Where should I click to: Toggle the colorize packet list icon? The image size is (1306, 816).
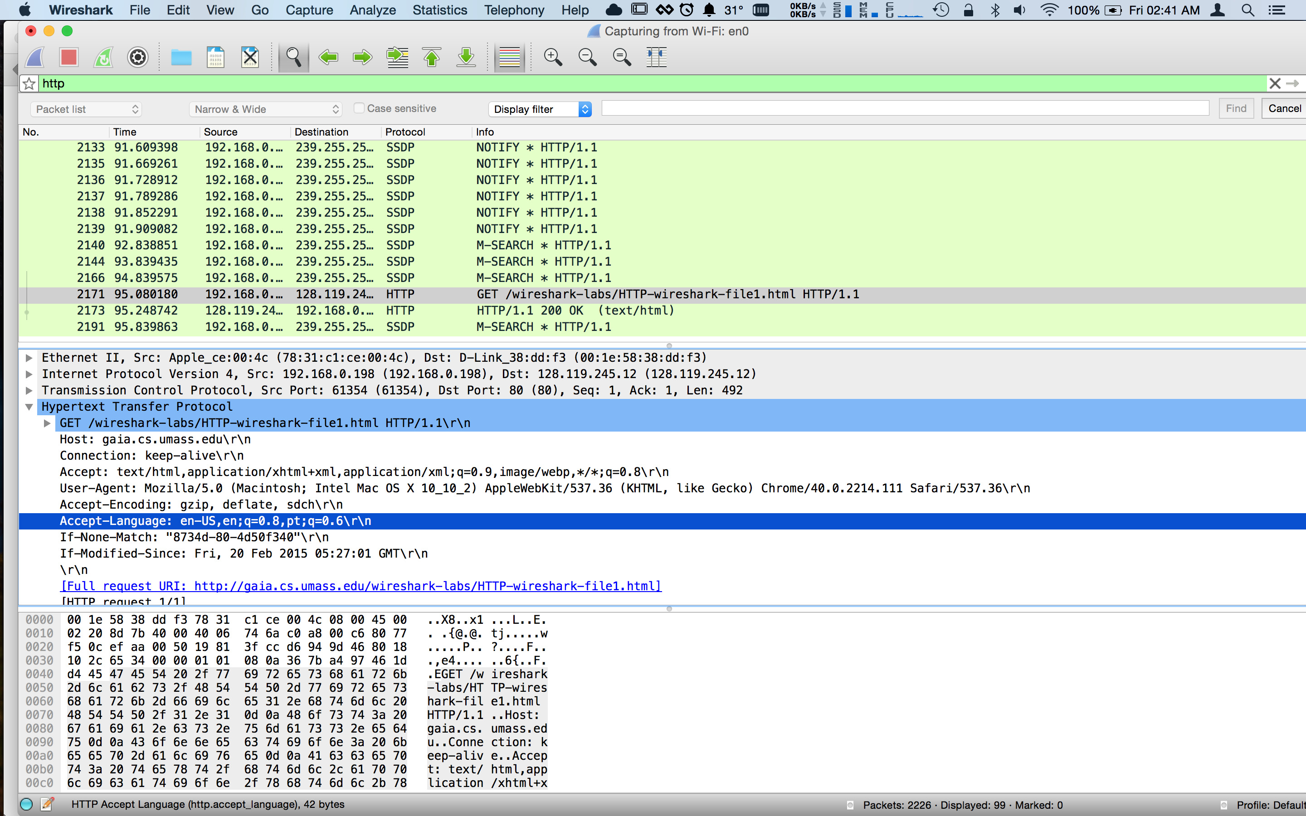(x=509, y=57)
